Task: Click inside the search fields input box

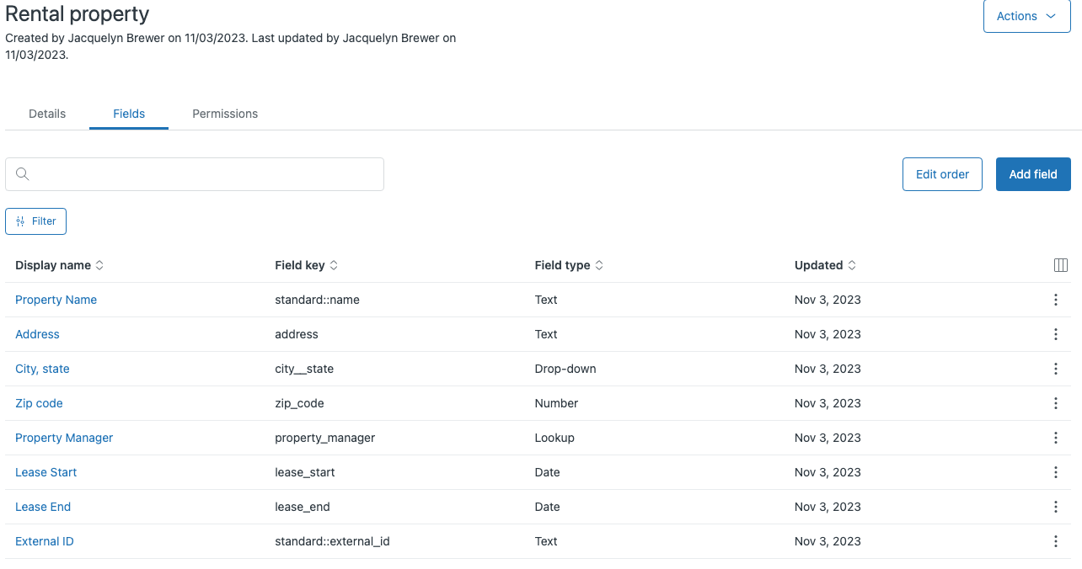Action: click(194, 173)
